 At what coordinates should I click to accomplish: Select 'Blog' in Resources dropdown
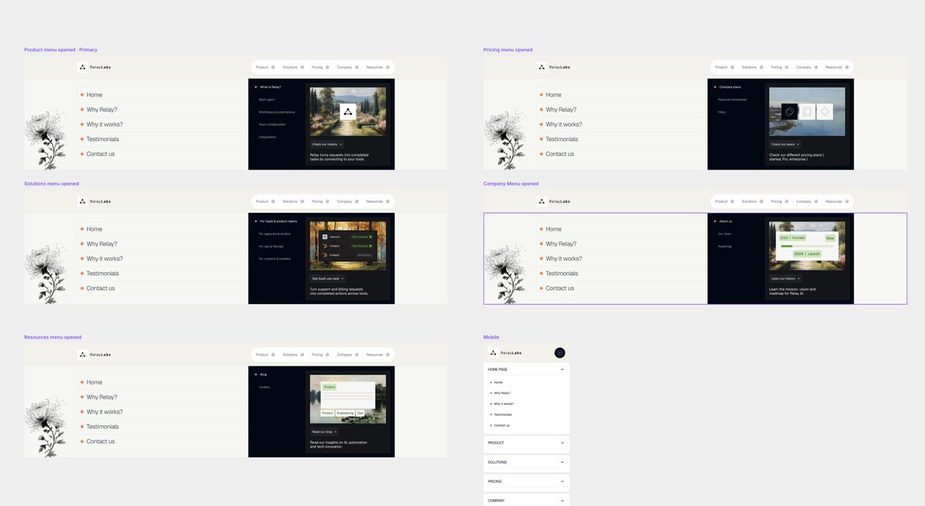[263, 375]
